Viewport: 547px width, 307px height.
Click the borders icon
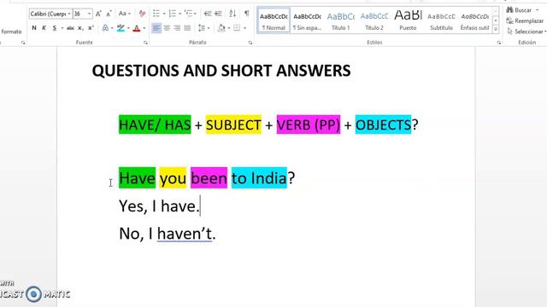(x=237, y=28)
